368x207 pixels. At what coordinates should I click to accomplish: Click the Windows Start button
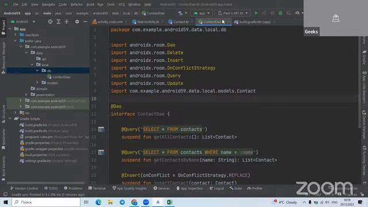click(x=6, y=202)
